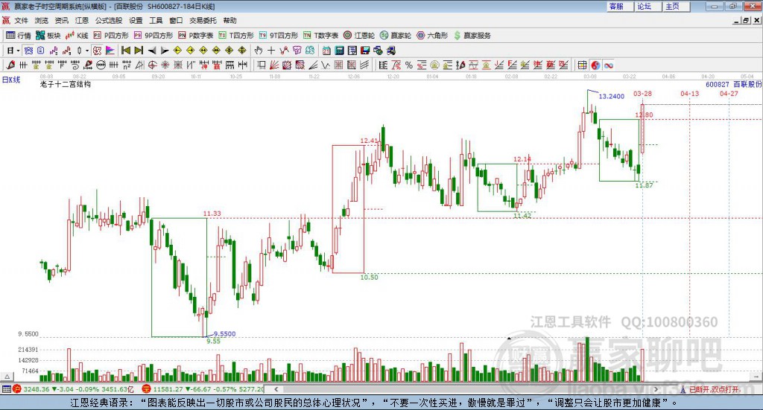Toggle the red-blue yin-yang icon
763x410 pixels.
[595, 65]
